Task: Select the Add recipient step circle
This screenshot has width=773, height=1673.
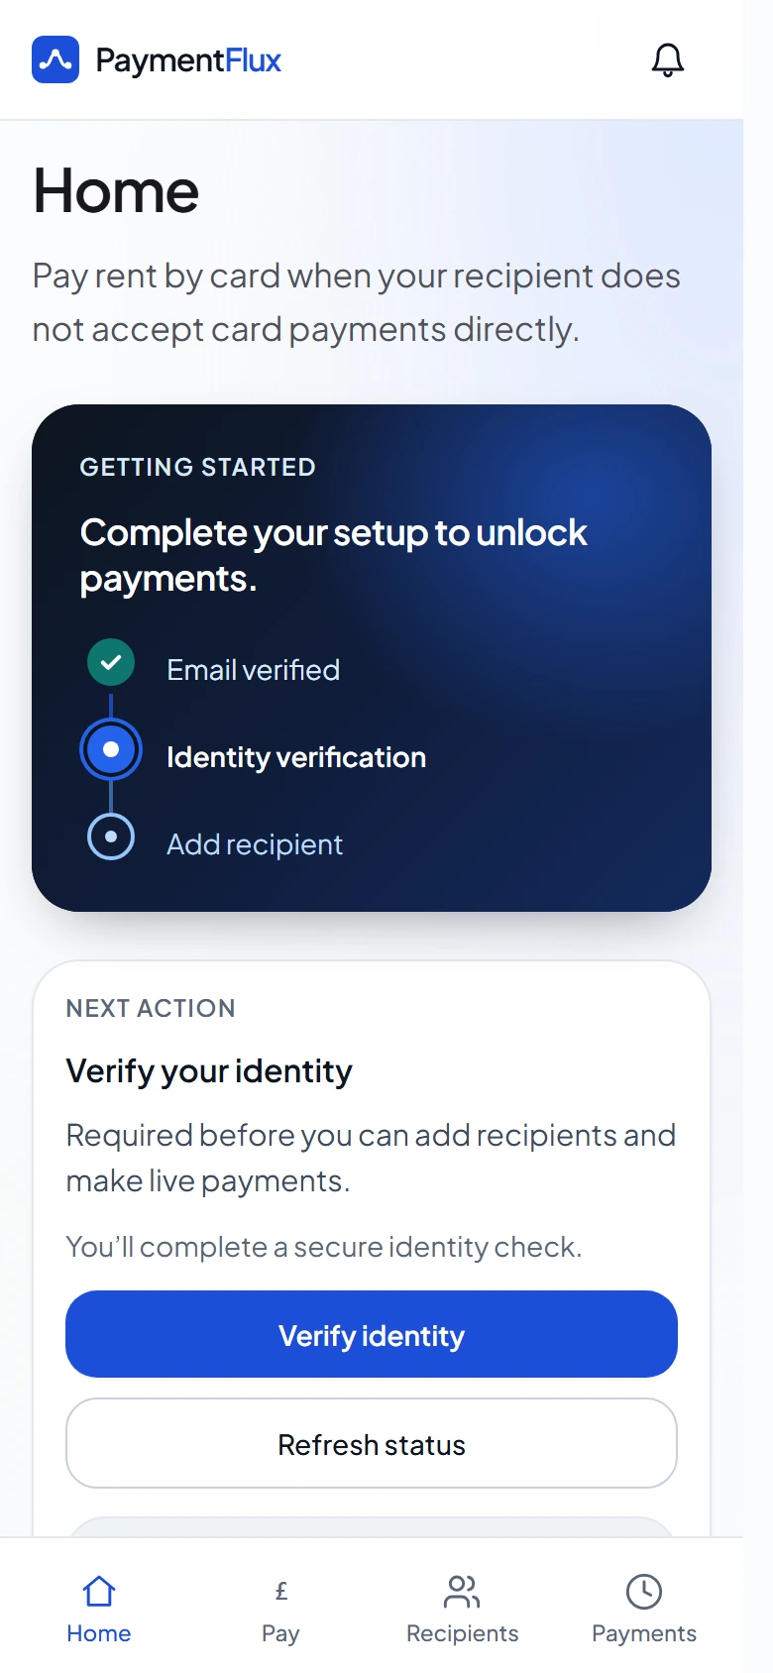Action: 111,836
